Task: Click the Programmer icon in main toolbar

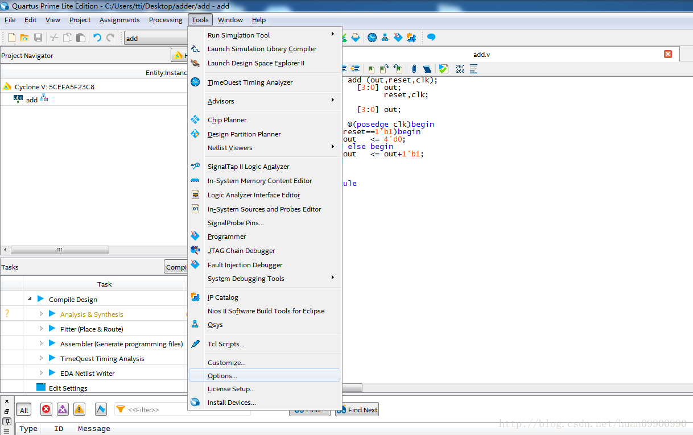Action: 398,38
